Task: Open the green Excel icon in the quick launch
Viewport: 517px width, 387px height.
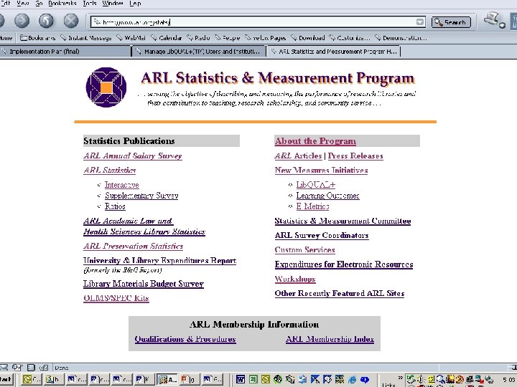Action: (x=253, y=379)
